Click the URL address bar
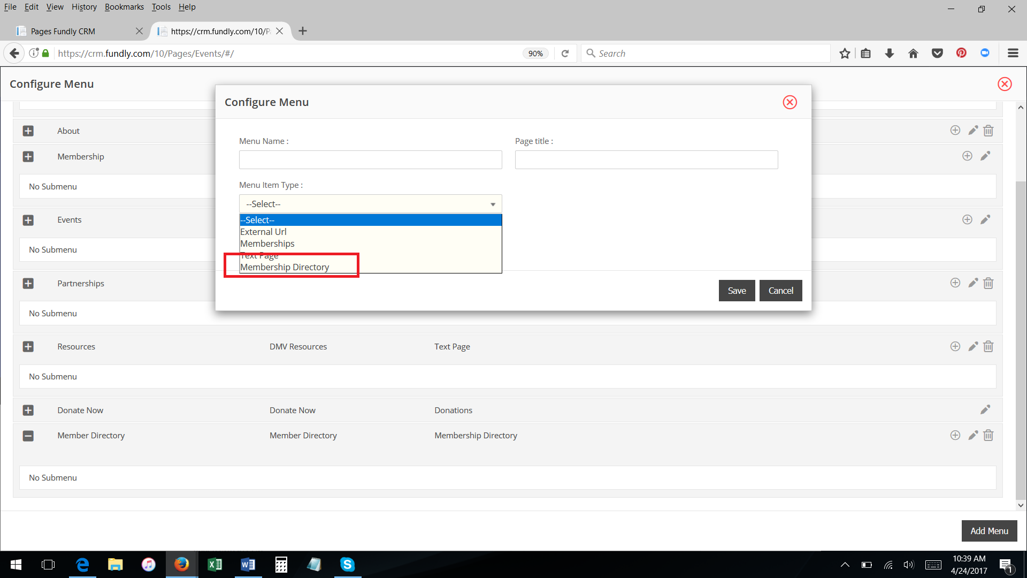This screenshot has width=1027, height=578. click(x=289, y=54)
